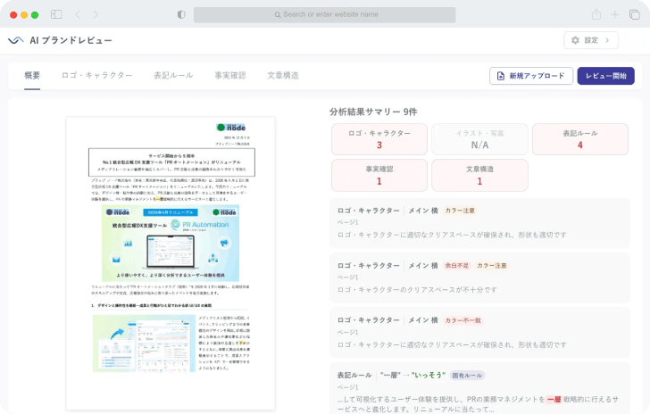The width and height of the screenshot is (650, 414).
Task: Click the browser forward arrow
Action: click(x=98, y=14)
